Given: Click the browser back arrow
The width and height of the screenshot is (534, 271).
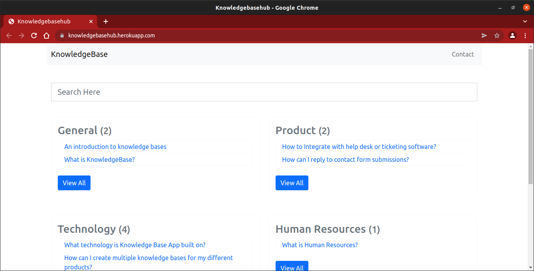Looking at the screenshot, I should [x=9, y=35].
